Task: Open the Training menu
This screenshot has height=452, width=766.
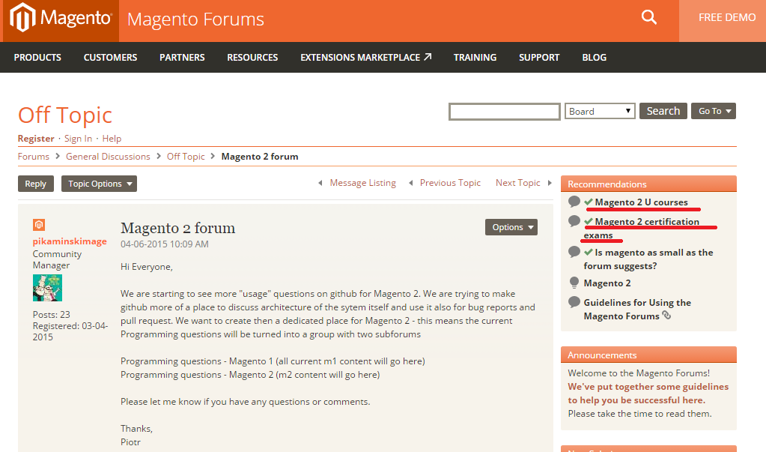Action: coord(475,57)
